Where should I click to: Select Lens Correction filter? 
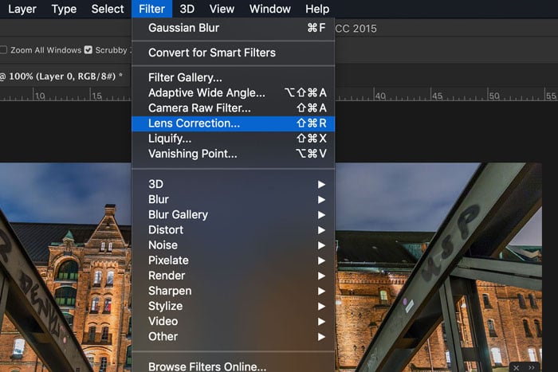pos(233,123)
